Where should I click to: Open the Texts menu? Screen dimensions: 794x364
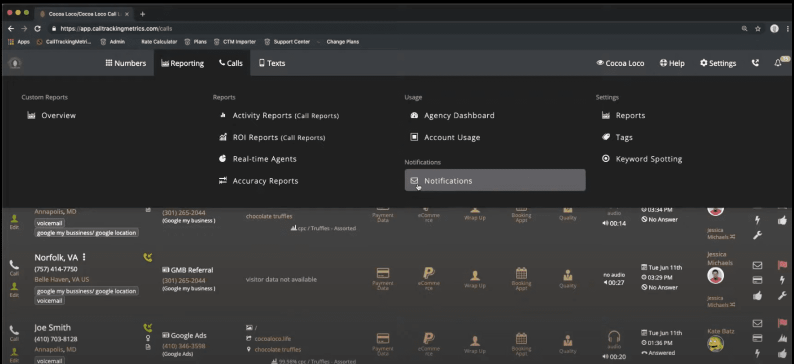tap(271, 63)
